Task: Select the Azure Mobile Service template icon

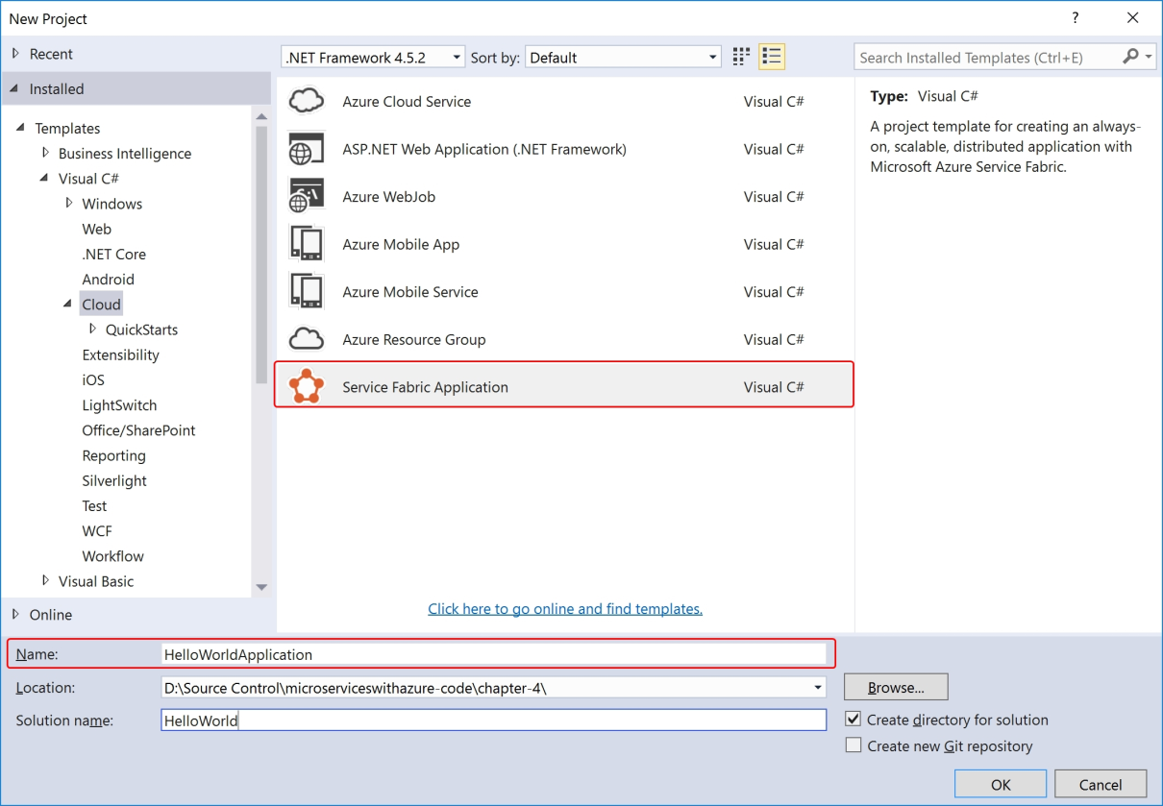Action: click(307, 291)
